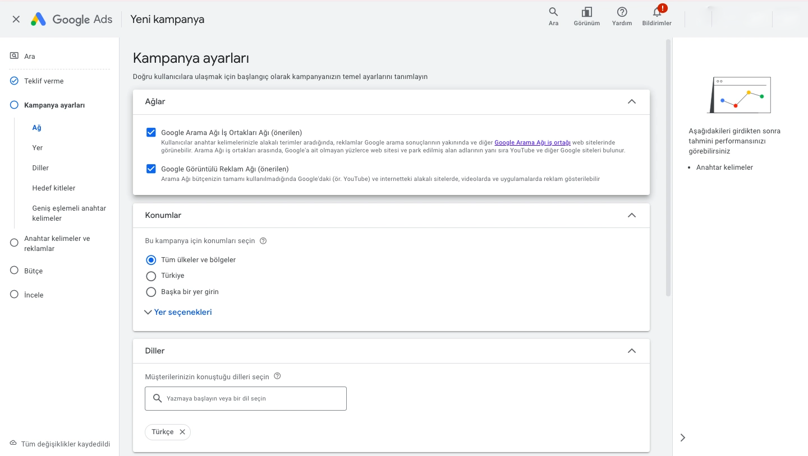
Task: Click the Kampanya ayarları page heading
Action: coord(191,58)
